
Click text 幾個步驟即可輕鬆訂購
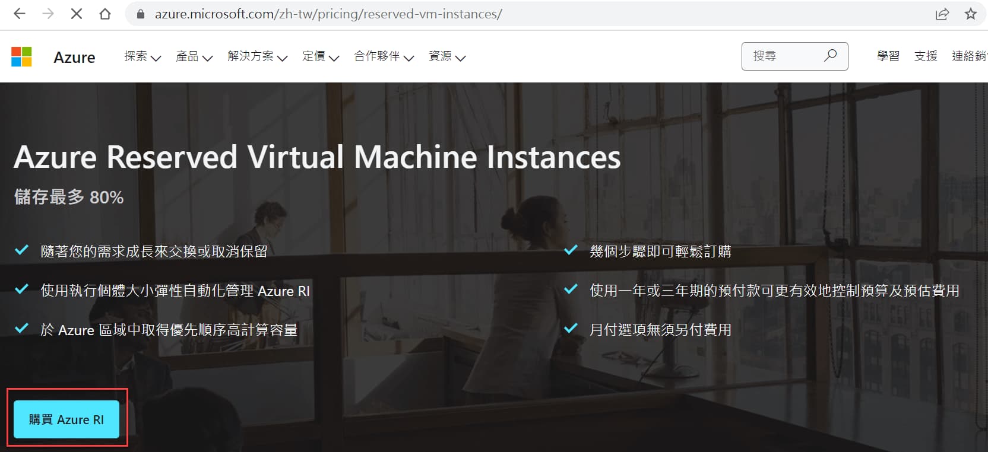pyautogui.click(x=660, y=252)
